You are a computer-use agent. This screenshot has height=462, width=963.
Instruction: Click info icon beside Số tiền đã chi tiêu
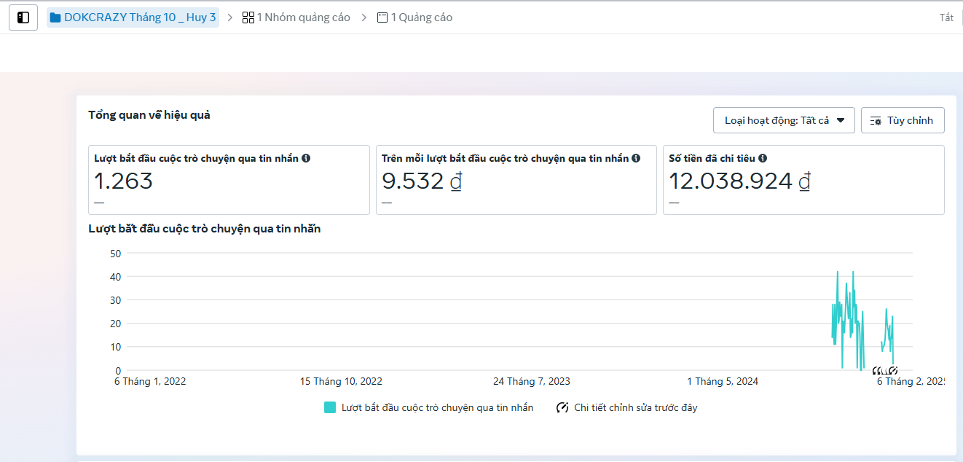pos(763,158)
